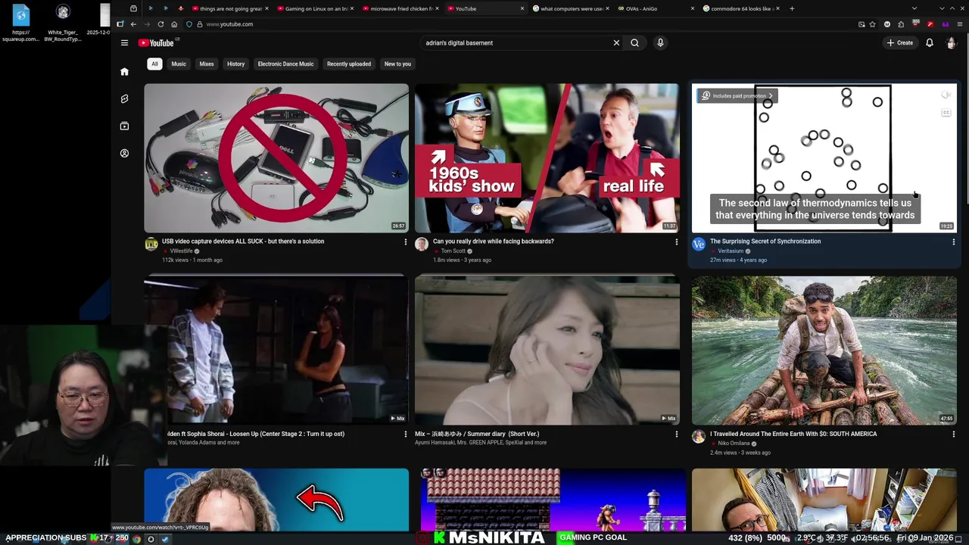Open Home in YouTube mini sidebar
This screenshot has height=545, width=969.
[124, 72]
